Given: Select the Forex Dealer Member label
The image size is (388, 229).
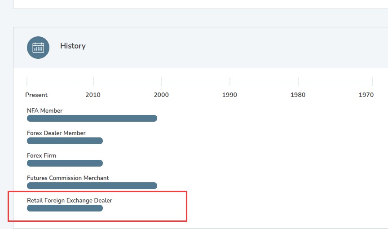Looking at the screenshot, I should click(x=56, y=133).
